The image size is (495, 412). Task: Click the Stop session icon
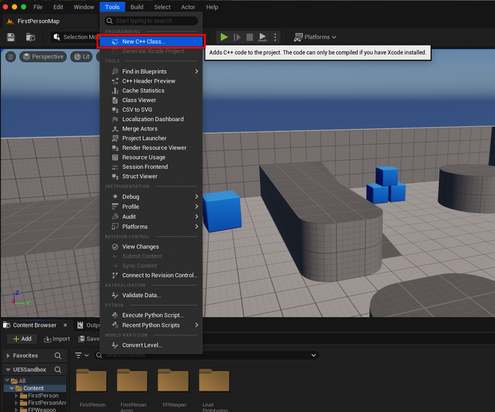(250, 37)
